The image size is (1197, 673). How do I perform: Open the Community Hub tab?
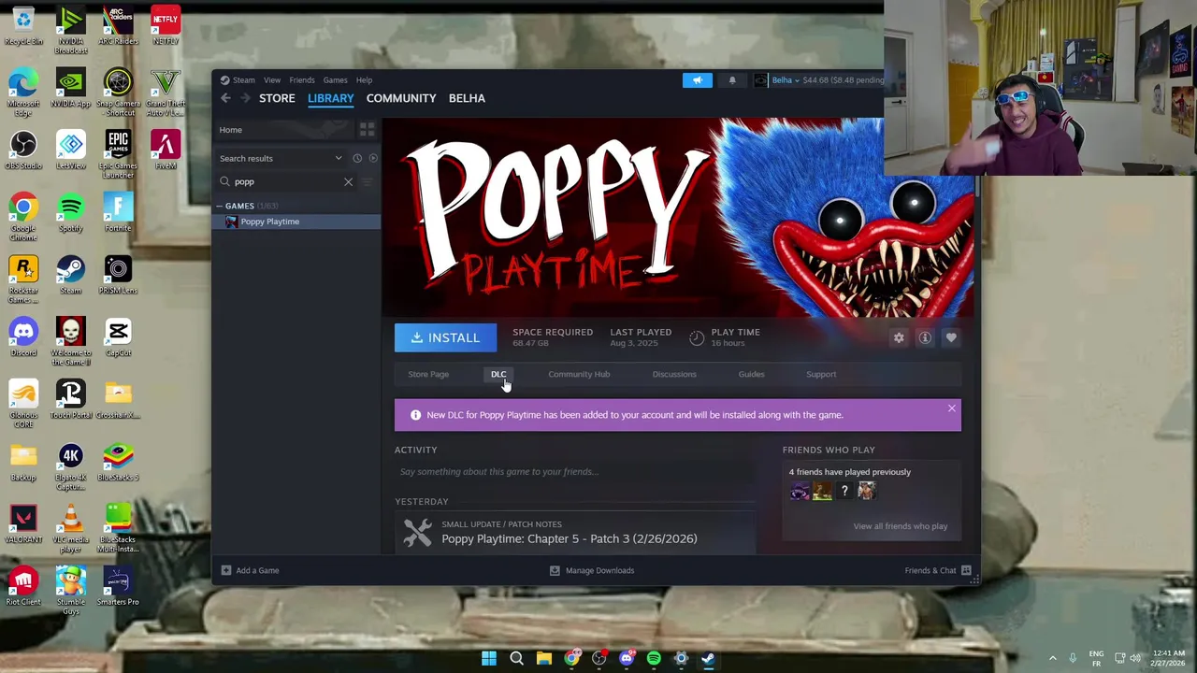tap(579, 374)
